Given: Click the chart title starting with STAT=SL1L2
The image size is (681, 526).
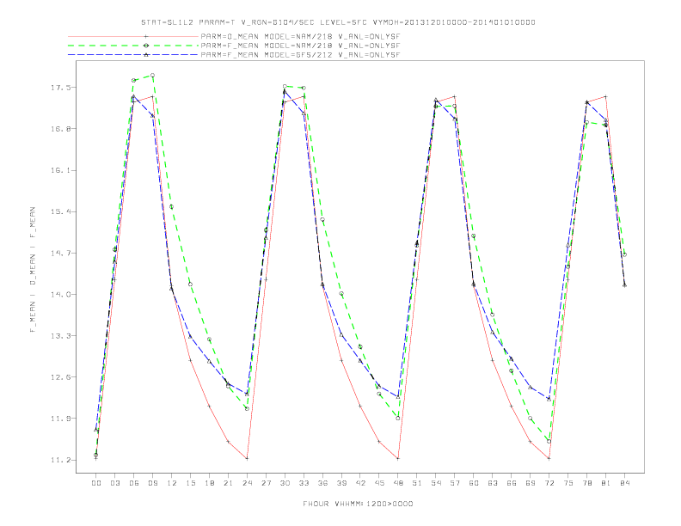Looking at the screenshot, I should click(x=338, y=22).
